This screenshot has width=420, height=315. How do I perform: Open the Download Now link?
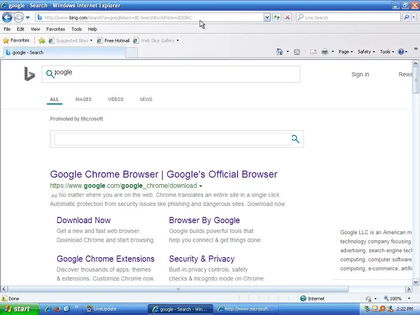pos(84,220)
